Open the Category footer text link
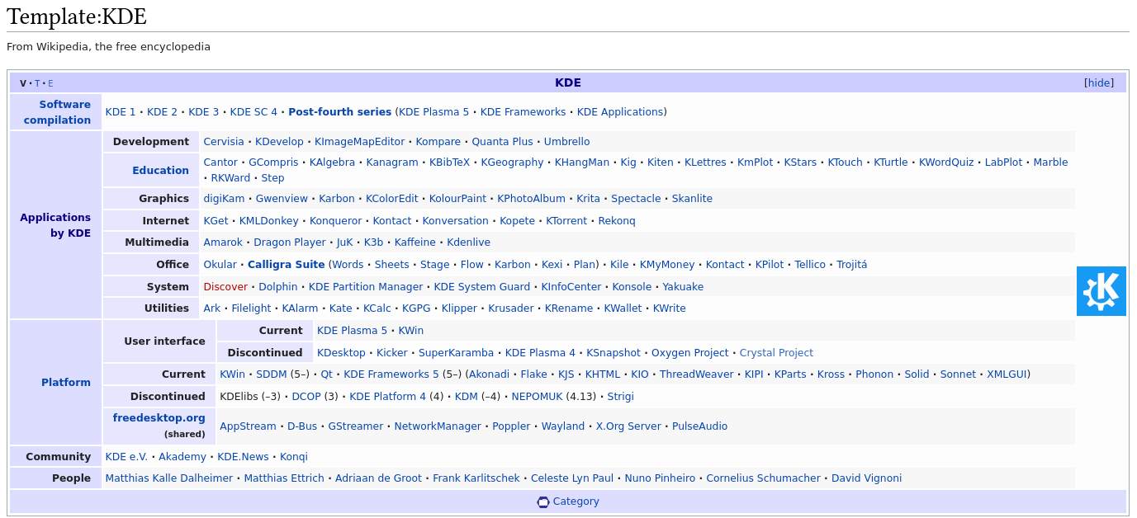 tap(576, 502)
